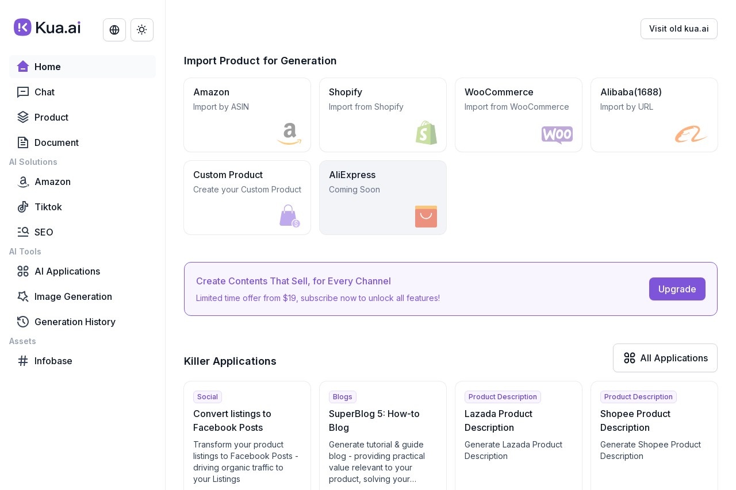Click the Document page icon
Viewport: 736px width, 490px height.
[23, 142]
